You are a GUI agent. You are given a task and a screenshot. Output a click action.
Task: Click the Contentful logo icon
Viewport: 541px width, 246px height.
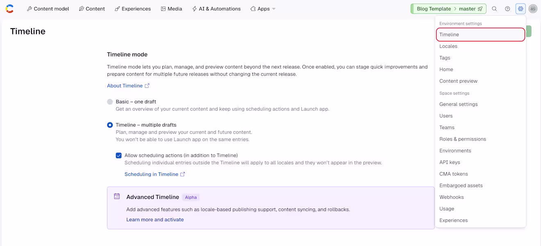(9, 9)
